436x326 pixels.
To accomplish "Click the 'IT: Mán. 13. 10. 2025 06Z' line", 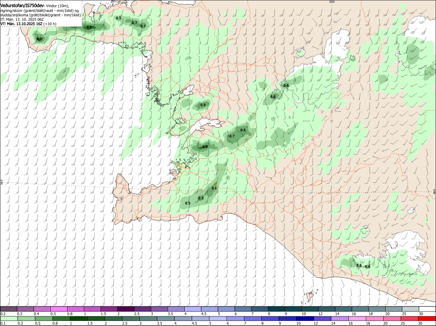I will 22,19.
